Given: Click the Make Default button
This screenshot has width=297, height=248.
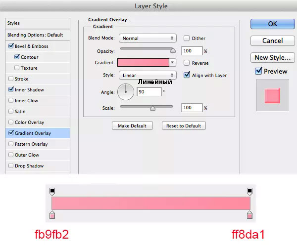Looking at the screenshot, I should coord(132,125).
